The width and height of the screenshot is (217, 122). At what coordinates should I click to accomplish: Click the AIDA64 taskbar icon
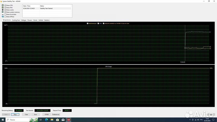(68, 120)
